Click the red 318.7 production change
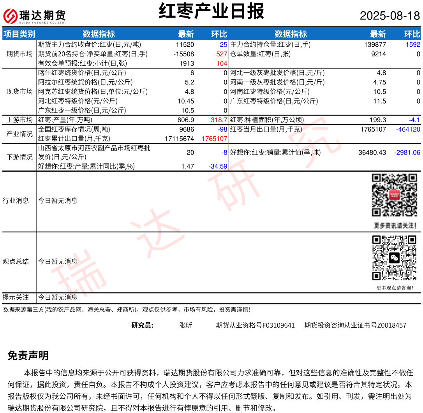Screen dimensions: 423x413 (x=219, y=120)
